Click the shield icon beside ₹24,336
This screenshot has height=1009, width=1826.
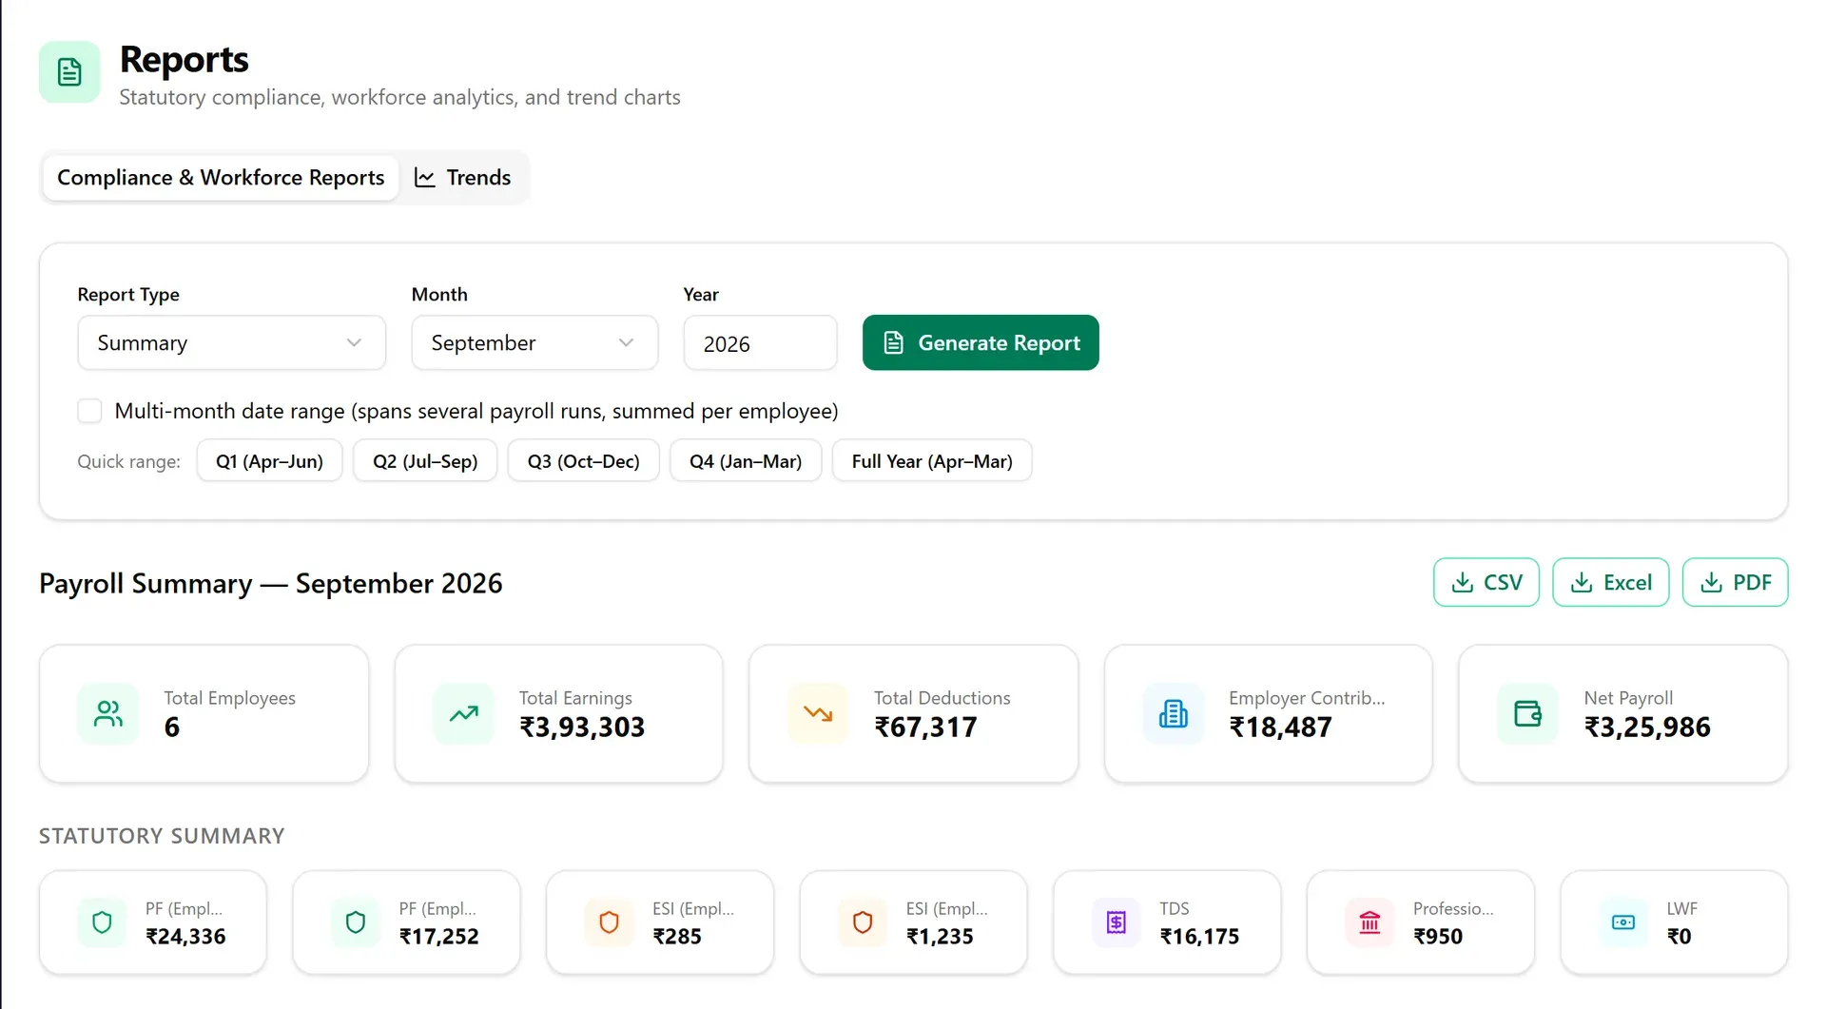click(x=103, y=922)
